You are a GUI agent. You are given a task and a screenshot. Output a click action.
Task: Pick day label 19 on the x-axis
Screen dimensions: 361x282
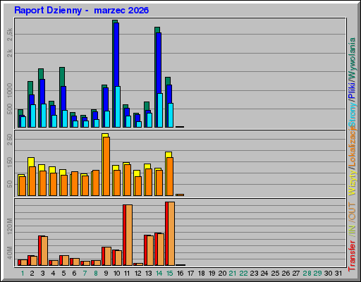pyautogui.click(x=212, y=274)
